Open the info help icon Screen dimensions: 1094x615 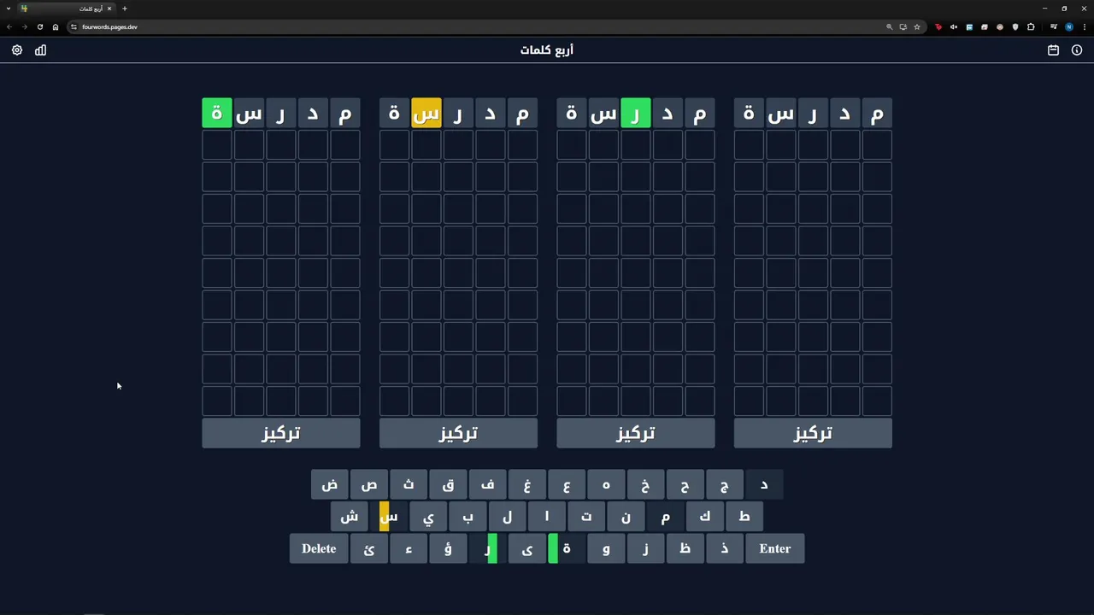click(1077, 50)
